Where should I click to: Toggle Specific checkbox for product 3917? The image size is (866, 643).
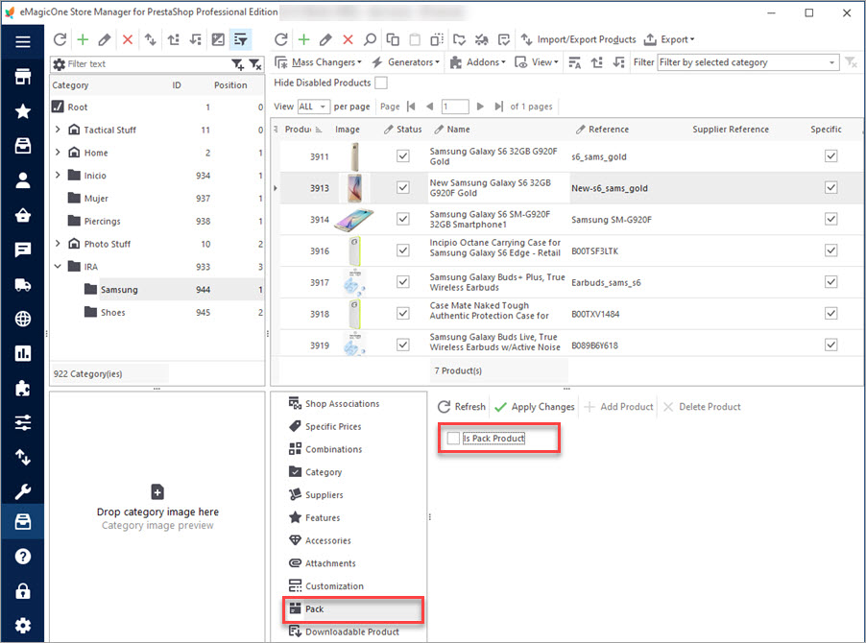pos(830,282)
